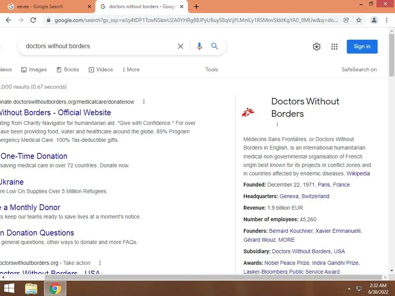Bookmark this page with star icon
This screenshot has width=395, height=296.
(x=359, y=20)
